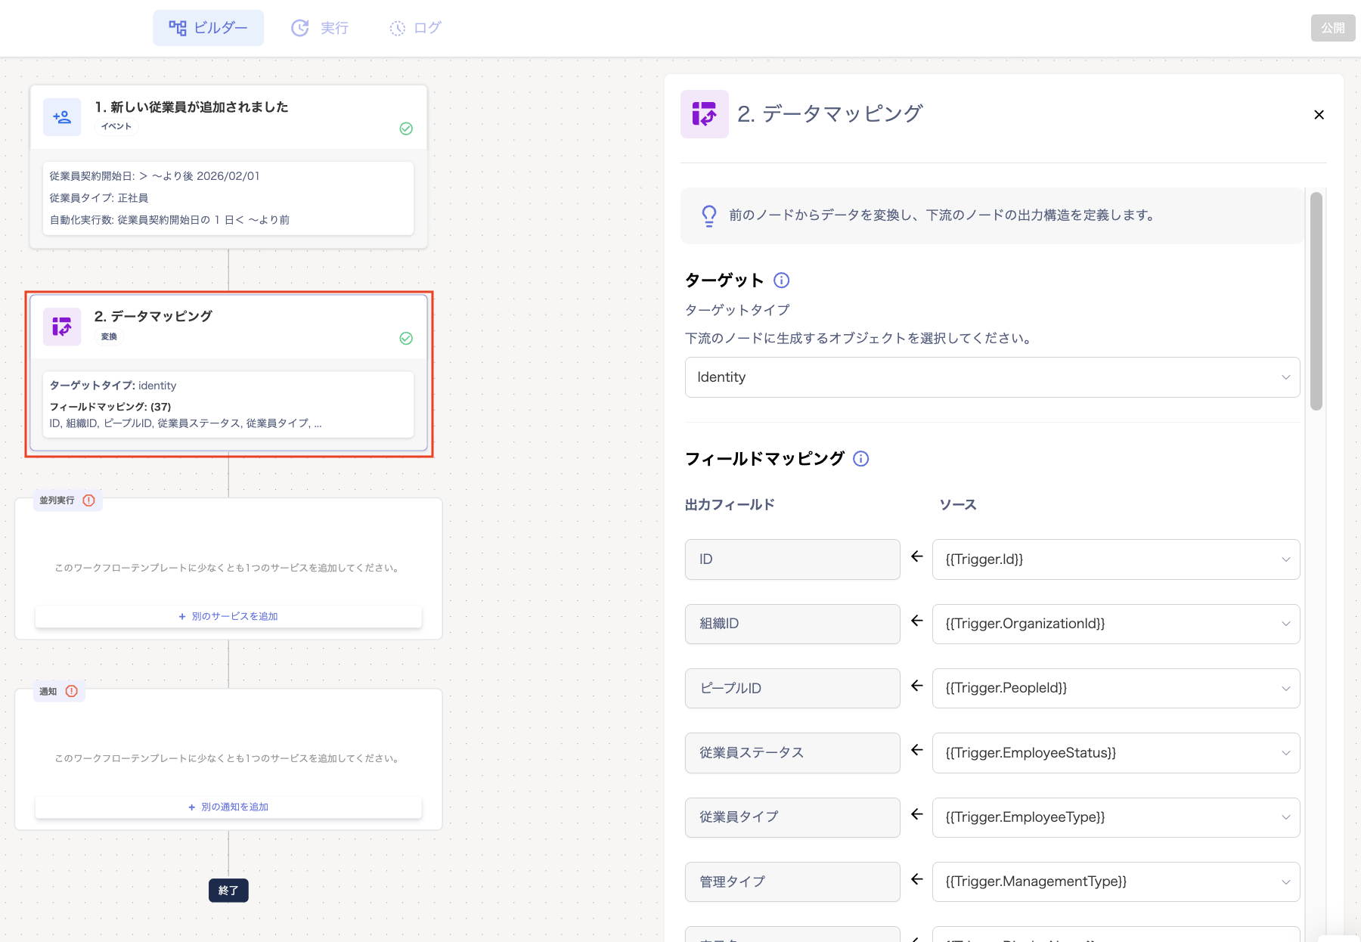Show info for ターゲット section
Screen dimensions: 1361x942
point(782,280)
